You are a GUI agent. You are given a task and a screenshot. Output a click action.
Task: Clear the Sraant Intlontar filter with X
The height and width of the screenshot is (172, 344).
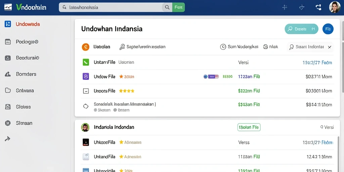coord(330,47)
